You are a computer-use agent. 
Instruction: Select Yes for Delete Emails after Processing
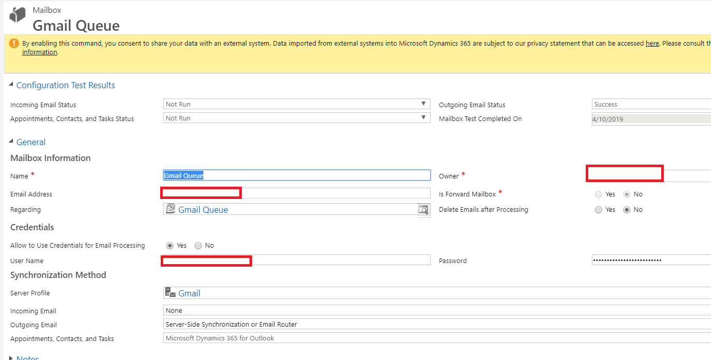[599, 210]
